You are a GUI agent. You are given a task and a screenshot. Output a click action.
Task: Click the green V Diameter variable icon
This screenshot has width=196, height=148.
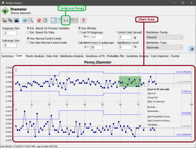click(x=5, y=11)
